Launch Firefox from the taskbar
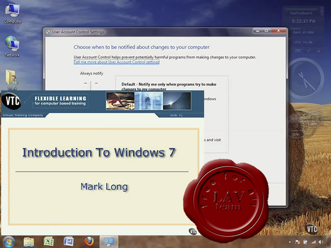The width and height of the screenshot is (331, 248). pos(89,242)
